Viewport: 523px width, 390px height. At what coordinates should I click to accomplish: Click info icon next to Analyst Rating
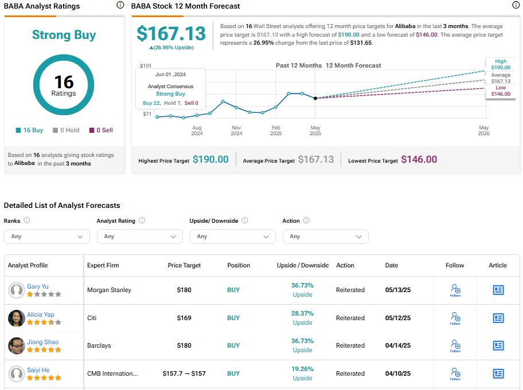[x=142, y=220]
